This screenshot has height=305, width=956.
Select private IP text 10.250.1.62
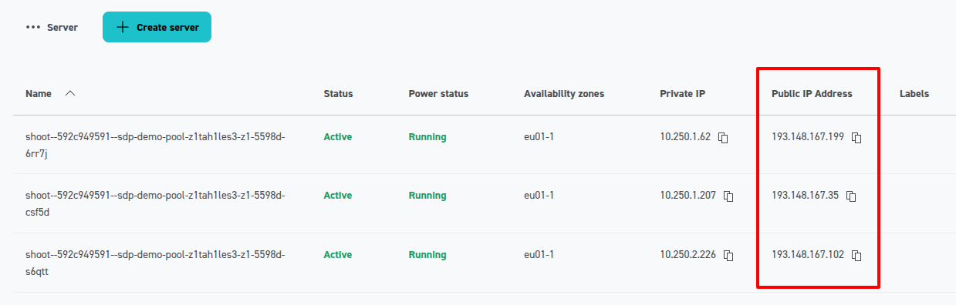[x=685, y=137]
